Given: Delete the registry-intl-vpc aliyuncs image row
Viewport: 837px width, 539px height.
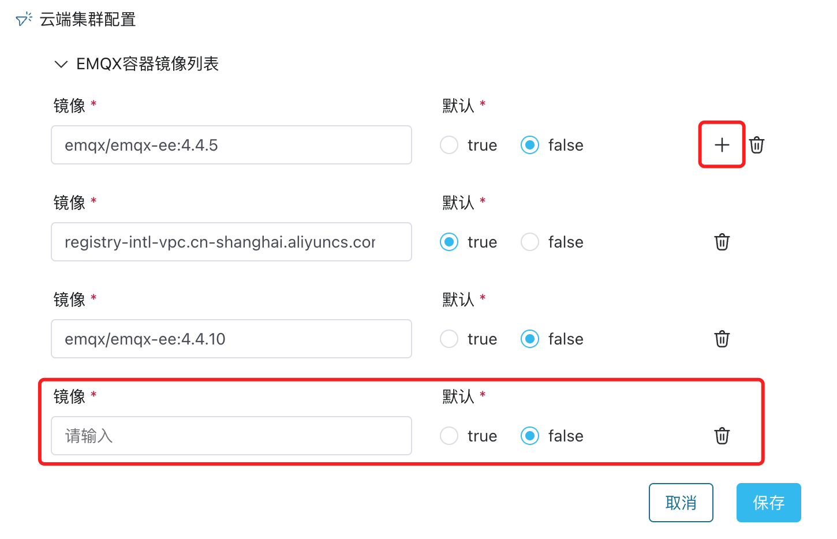Looking at the screenshot, I should (x=722, y=242).
